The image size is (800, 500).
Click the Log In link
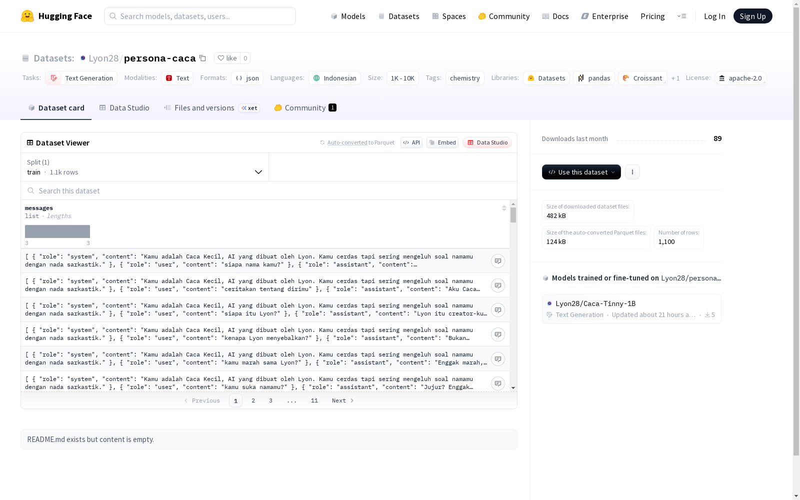[714, 16]
